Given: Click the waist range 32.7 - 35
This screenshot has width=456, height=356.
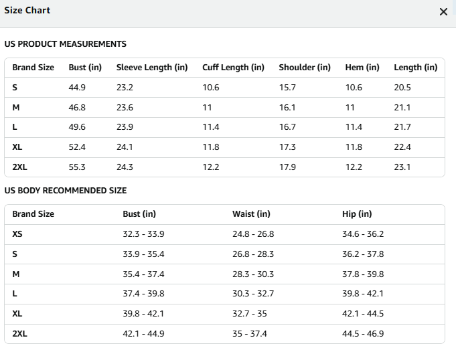Looking at the screenshot, I should pyautogui.click(x=250, y=314).
